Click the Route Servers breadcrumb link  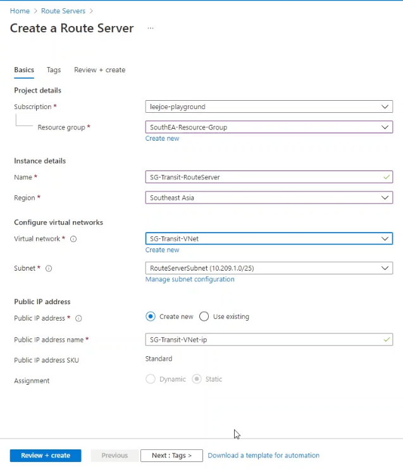point(63,11)
